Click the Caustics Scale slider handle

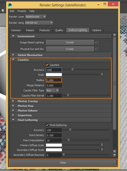102,74
